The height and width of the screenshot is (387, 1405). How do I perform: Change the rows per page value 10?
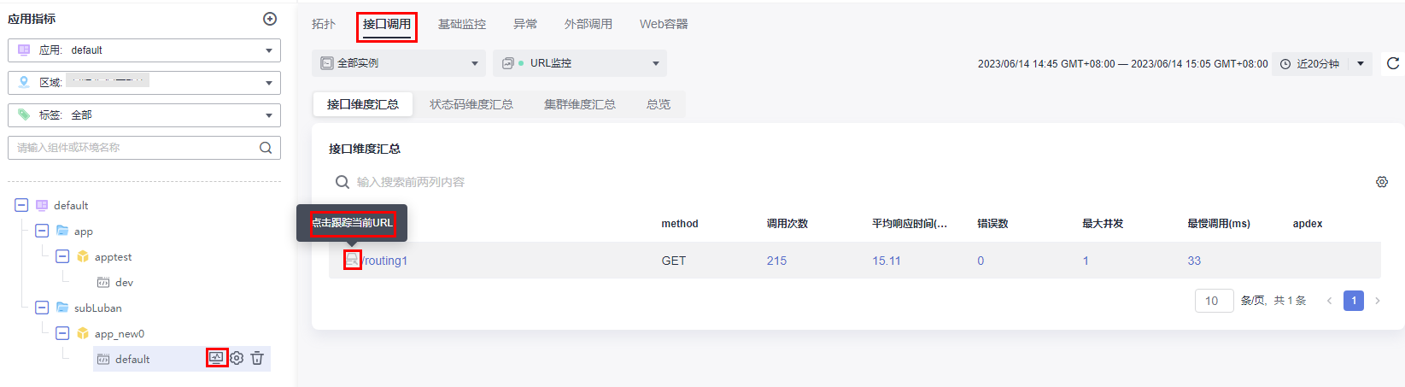click(x=1214, y=301)
